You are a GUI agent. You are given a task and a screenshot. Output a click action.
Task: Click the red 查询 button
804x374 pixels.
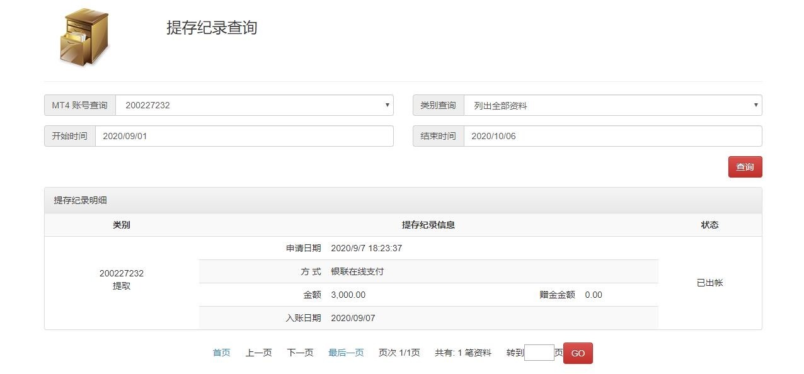[745, 167]
